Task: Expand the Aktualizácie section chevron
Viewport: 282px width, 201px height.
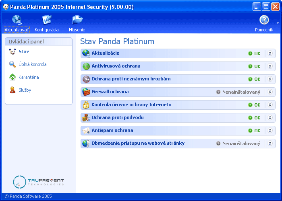Action: pyautogui.click(x=270, y=53)
